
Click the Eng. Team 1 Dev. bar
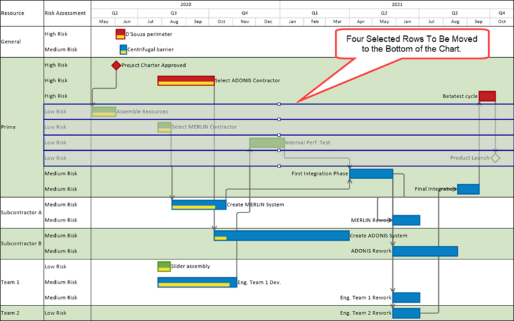pos(197,282)
